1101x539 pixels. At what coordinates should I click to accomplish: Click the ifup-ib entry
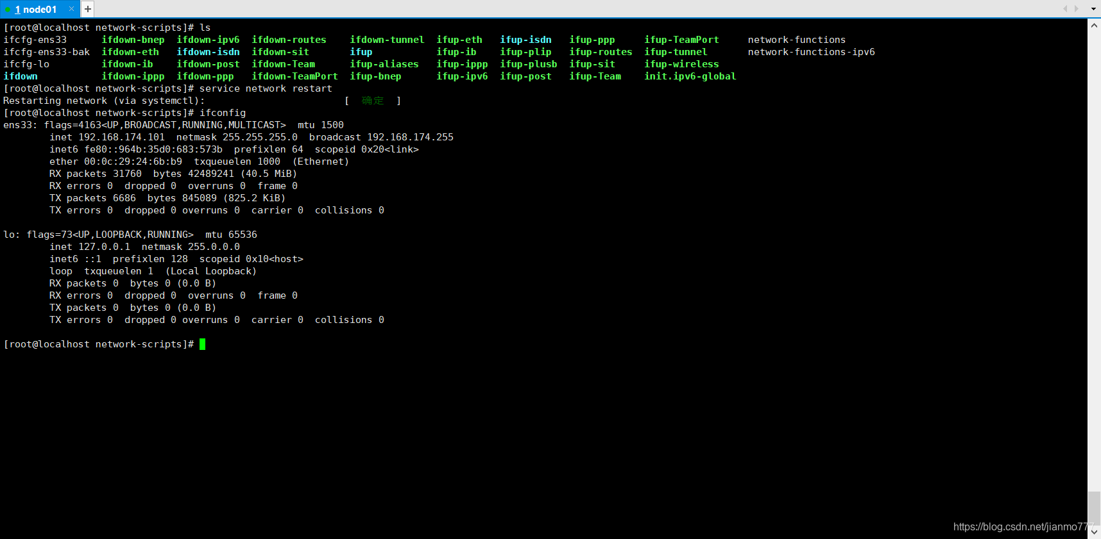click(x=456, y=52)
